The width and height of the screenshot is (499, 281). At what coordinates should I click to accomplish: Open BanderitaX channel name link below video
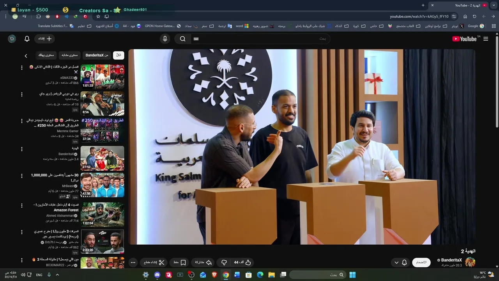(x=451, y=260)
